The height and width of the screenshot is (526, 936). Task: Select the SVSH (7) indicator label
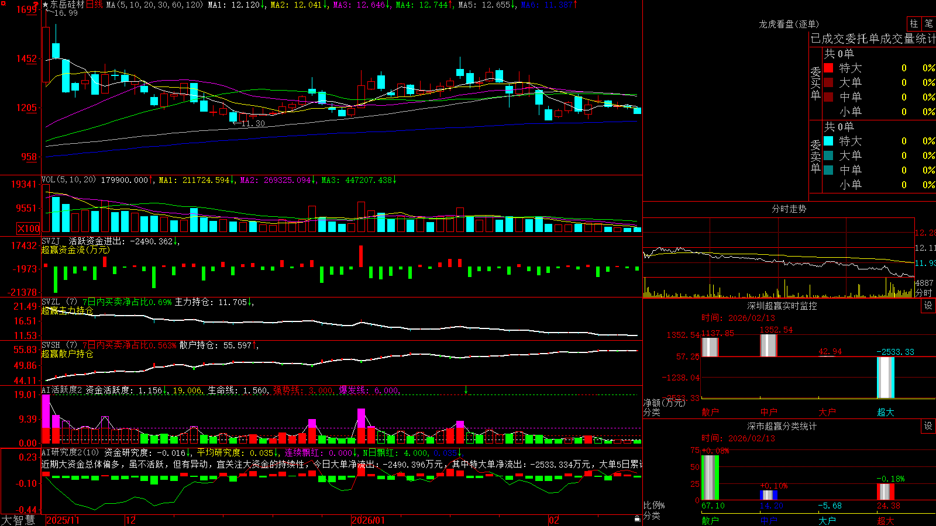click(x=59, y=345)
